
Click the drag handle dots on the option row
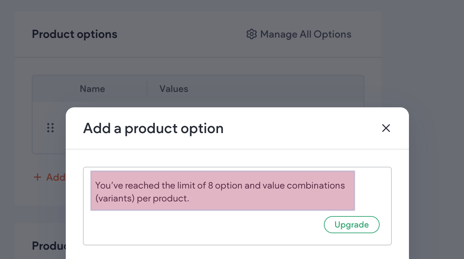50,128
